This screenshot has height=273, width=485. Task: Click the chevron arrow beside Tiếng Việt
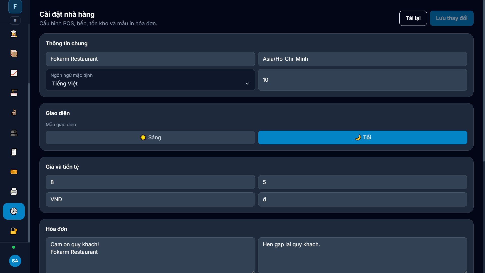coord(247,83)
